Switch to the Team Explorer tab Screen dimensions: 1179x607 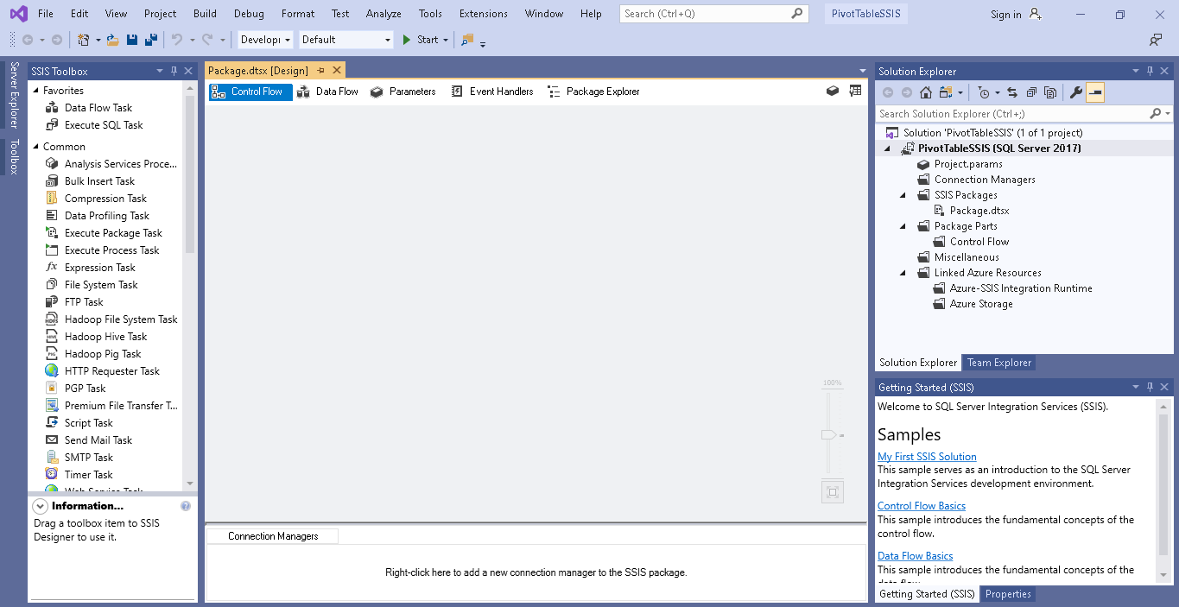(x=998, y=363)
